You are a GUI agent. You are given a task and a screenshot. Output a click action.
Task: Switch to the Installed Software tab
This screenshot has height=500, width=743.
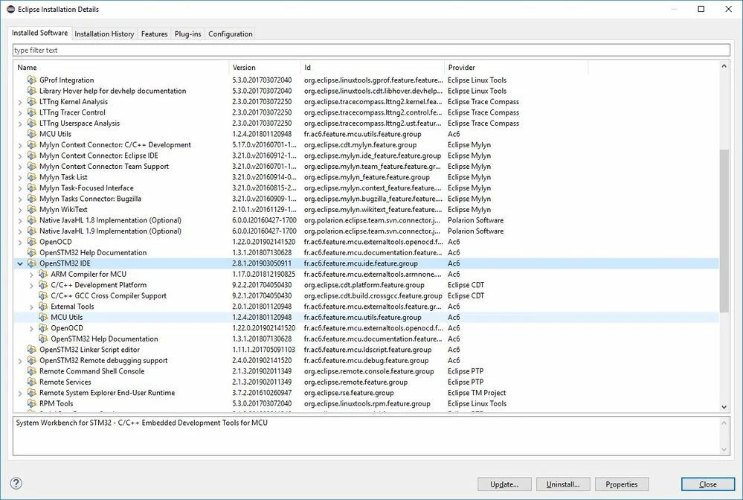pos(40,33)
